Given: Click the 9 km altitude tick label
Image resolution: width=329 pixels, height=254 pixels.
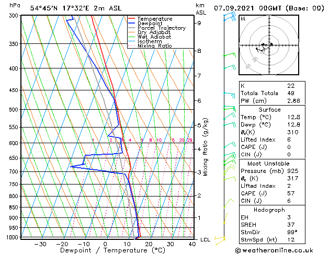Looking at the screenshot, I should pyautogui.click(x=199, y=23).
